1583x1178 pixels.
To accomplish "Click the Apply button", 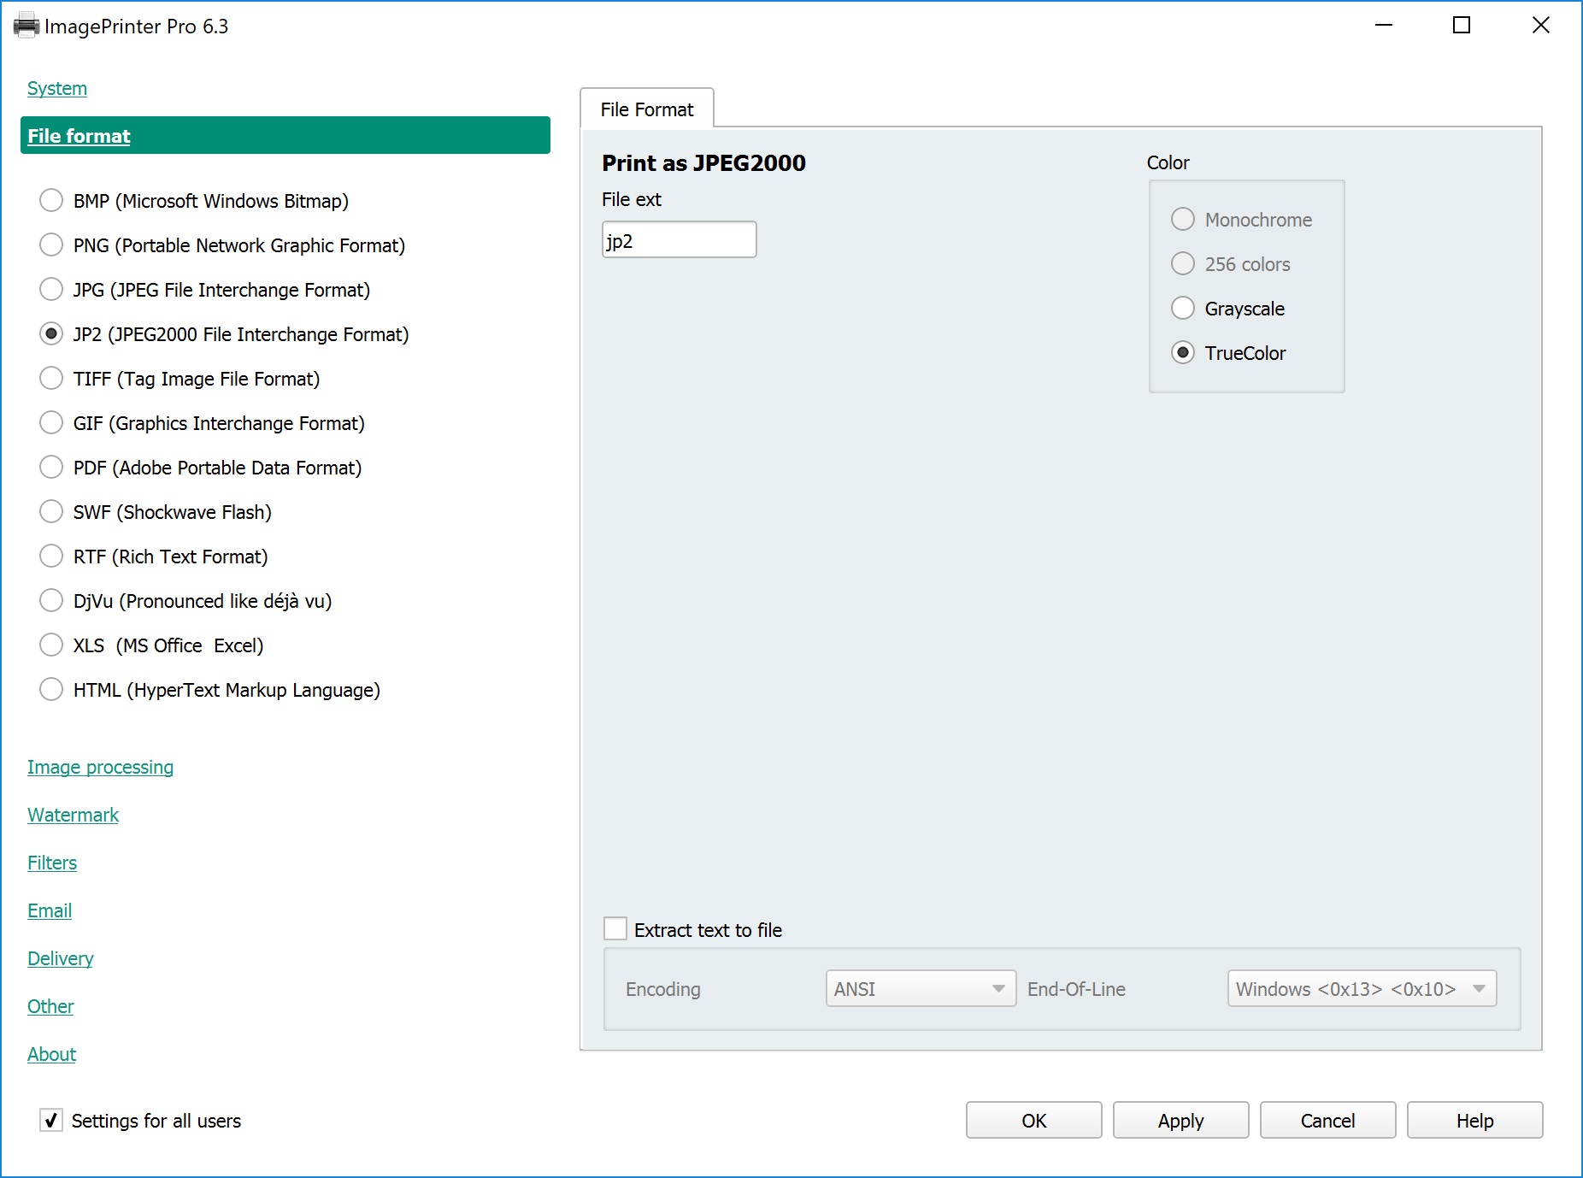I will coord(1181,1121).
